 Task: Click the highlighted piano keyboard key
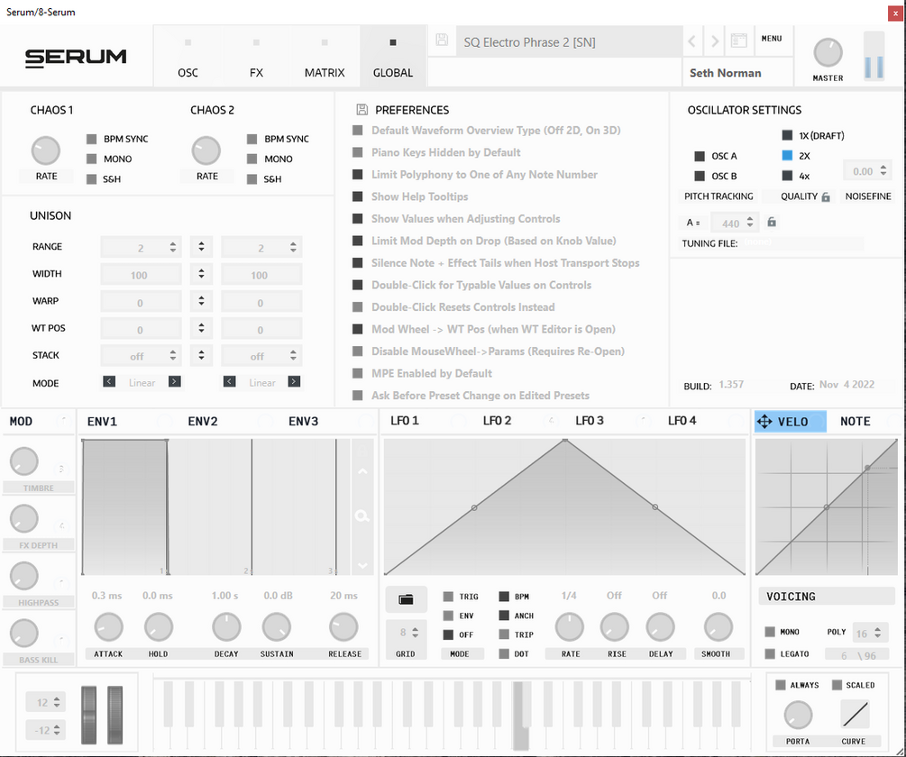pyautogui.click(x=520, y=716)
